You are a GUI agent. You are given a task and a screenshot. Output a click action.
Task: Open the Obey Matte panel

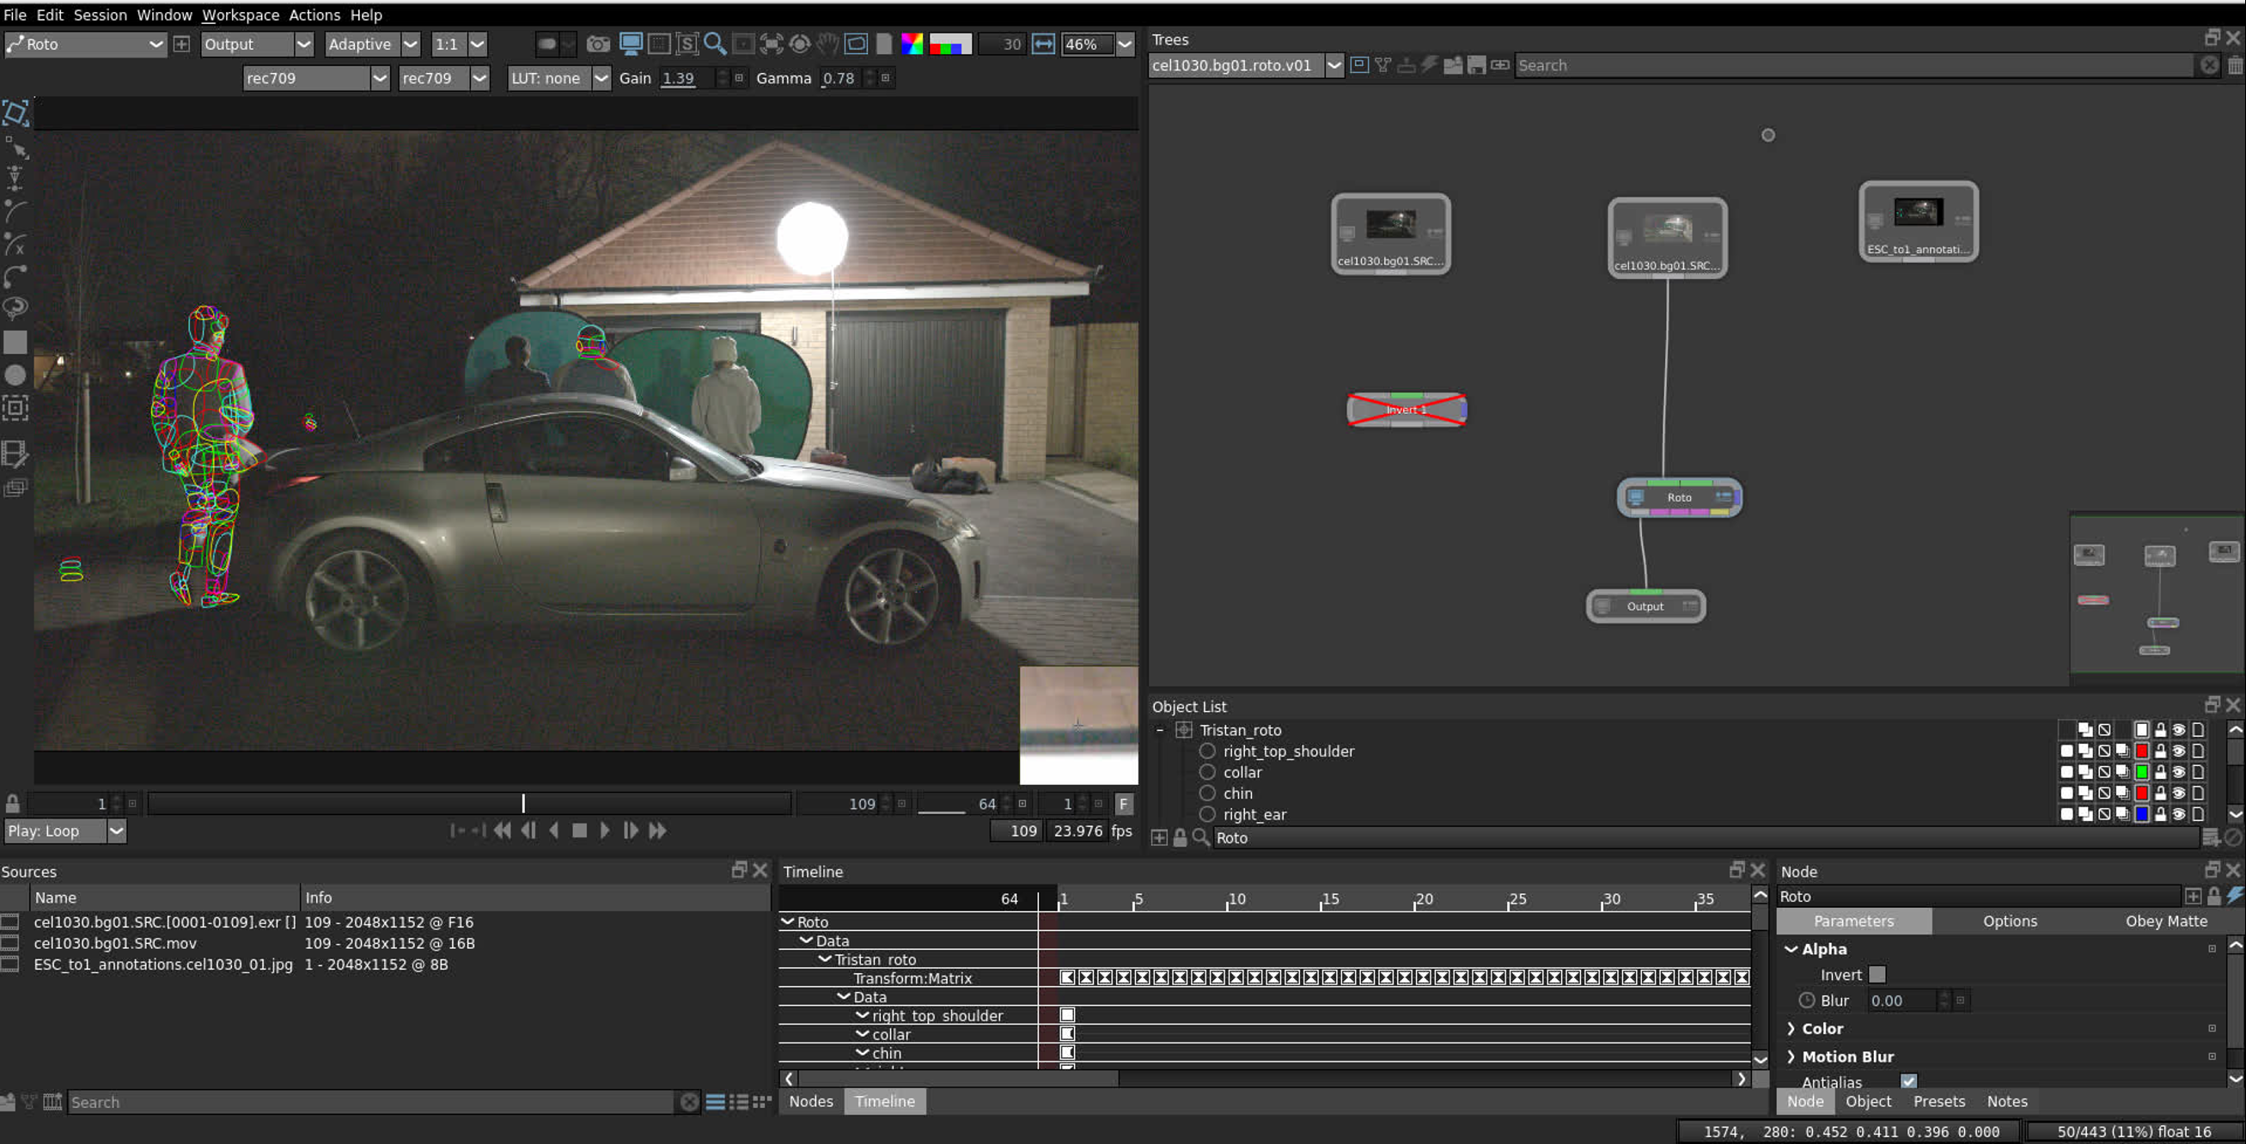click(2167, 921)
